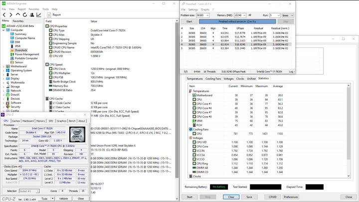The width and height of the screenshot is (359, 202).
Task: Select the Sensor item in Computer tree
Action: [19, 62]
